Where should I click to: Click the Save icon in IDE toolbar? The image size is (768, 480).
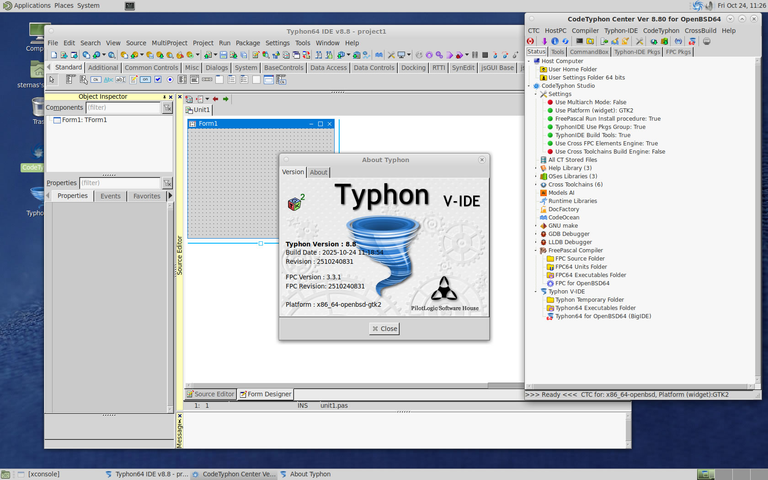[223, 55]
